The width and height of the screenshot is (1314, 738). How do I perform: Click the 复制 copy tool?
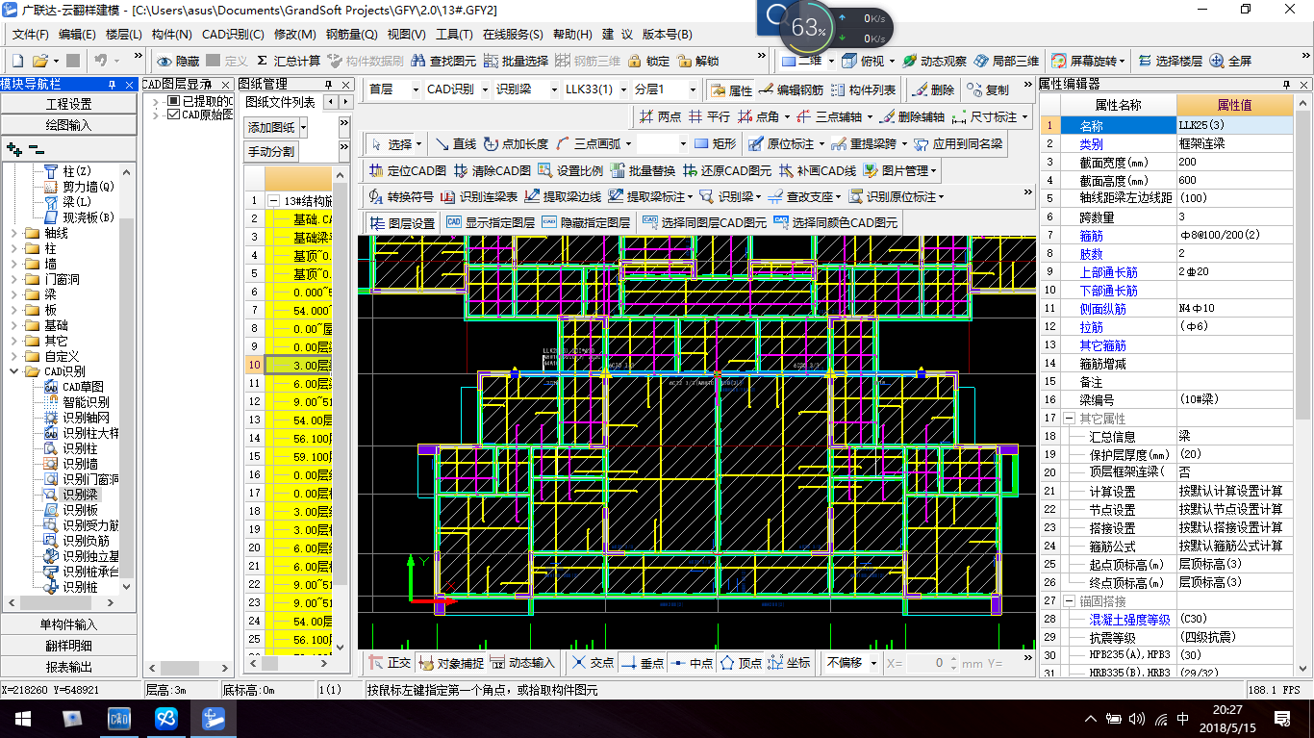pyautogui.click(x=988, y=90)
